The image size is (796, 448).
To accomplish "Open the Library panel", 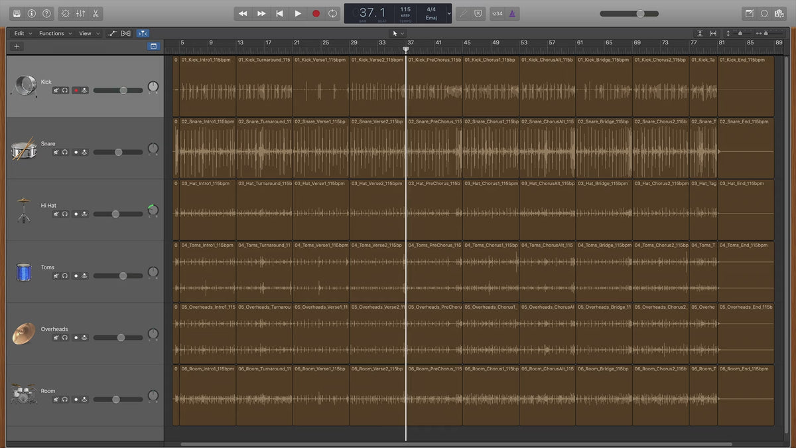I will click(17, 13).
